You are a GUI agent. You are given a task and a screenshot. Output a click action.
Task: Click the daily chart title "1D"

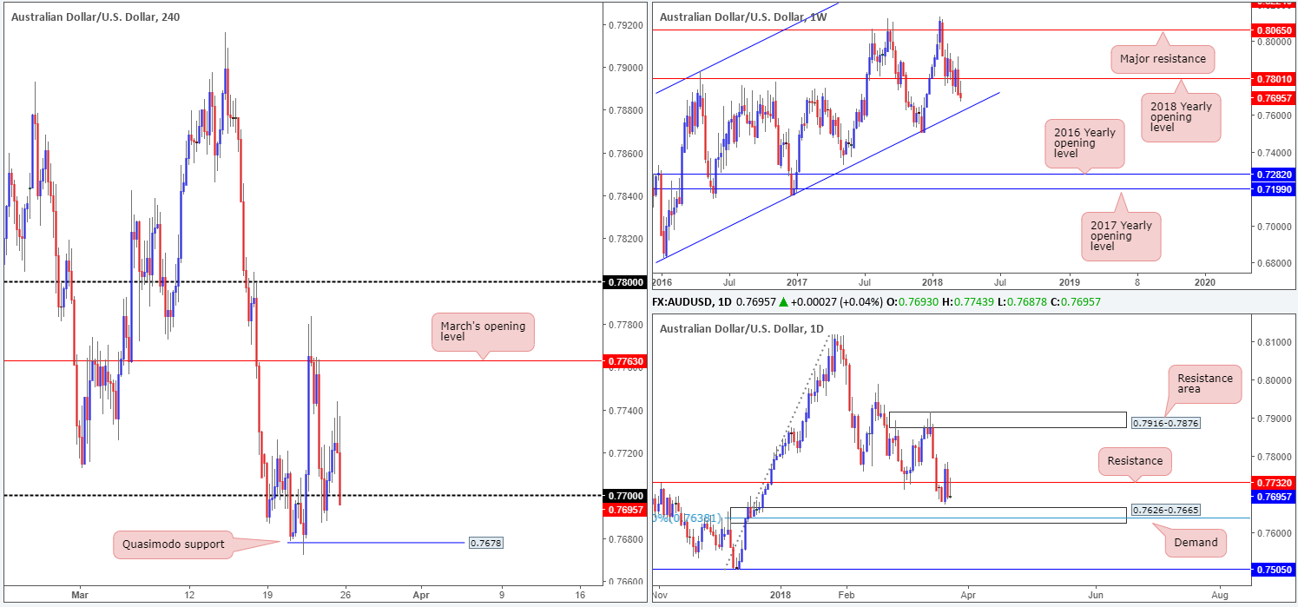tap(742, 328)
